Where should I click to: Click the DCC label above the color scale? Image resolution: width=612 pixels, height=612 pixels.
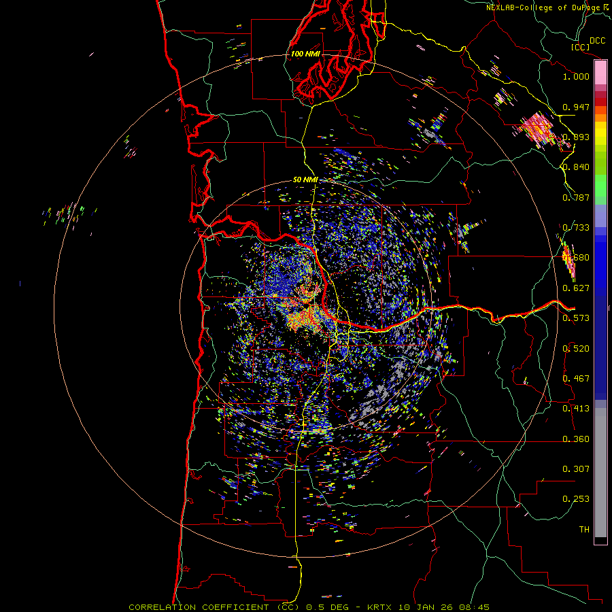[598, 41]
